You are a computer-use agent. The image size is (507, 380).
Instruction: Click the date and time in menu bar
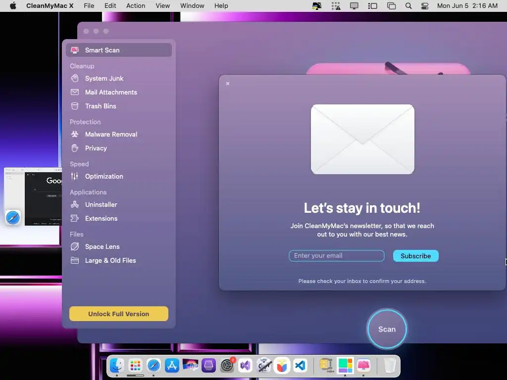coord(467,6)
